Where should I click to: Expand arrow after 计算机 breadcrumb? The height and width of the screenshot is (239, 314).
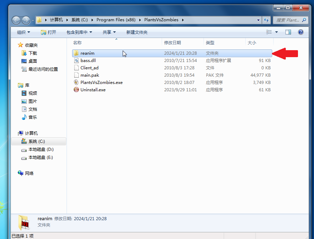[67, 20]
